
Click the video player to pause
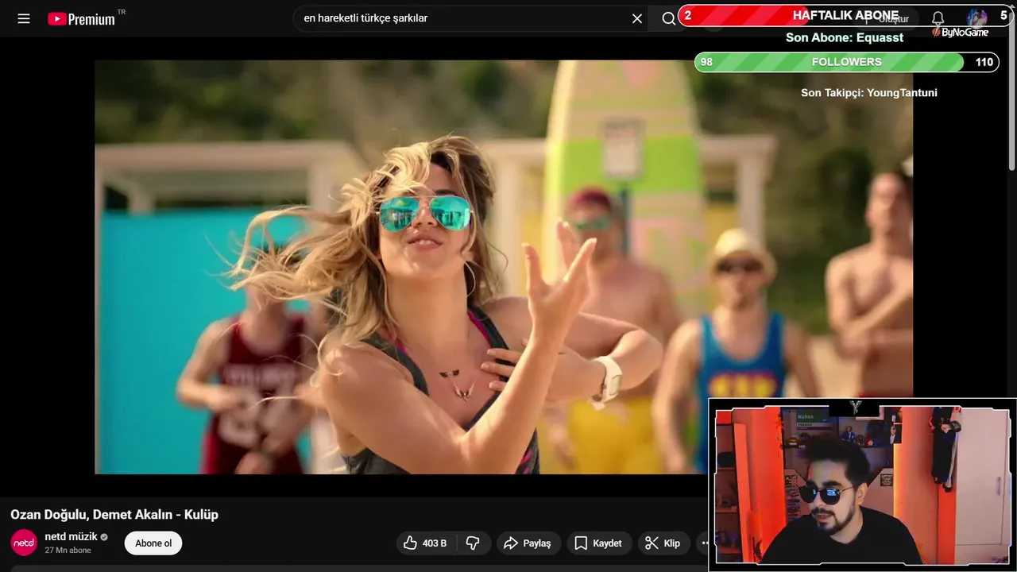click(x=503, y=267)
